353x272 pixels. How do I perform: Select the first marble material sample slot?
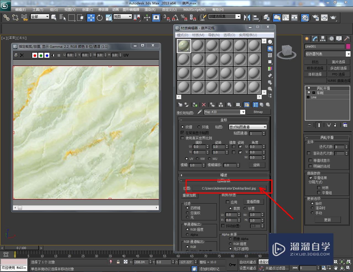point(184,46)
